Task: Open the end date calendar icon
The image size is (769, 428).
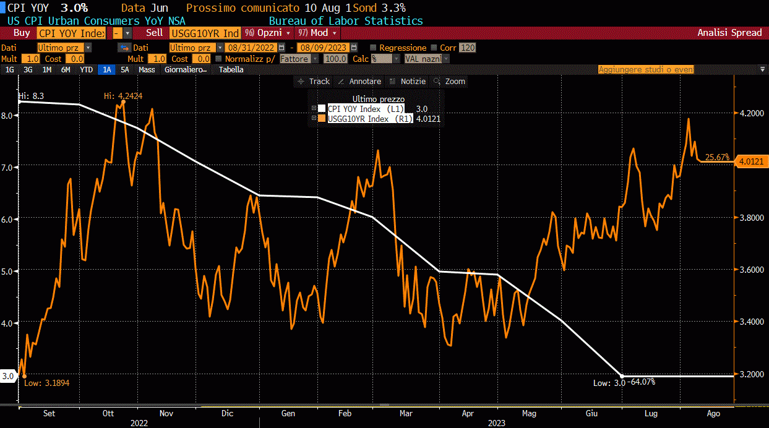Action: click(353, 48)
